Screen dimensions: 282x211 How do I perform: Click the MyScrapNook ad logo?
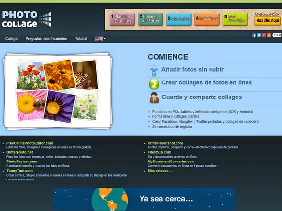pyautogui.click(x=267, y=14)
